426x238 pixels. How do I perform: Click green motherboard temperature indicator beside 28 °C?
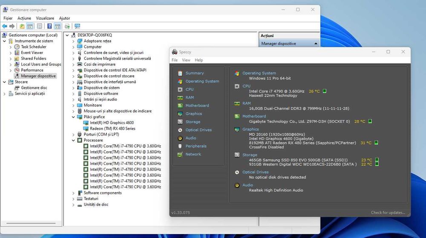(370, 121)
